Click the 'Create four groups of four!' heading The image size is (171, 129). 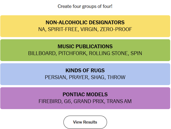click(85, 6)
